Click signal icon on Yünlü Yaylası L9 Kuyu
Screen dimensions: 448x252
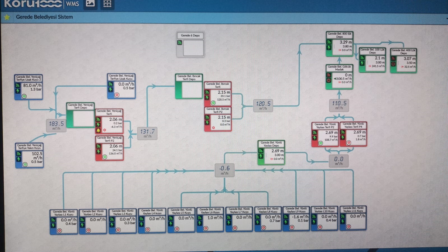[286, 217]
